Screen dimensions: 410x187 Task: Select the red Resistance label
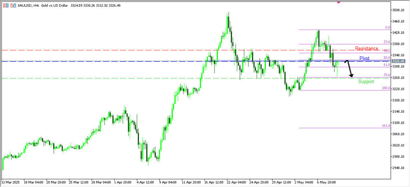(x=366, y=48)
